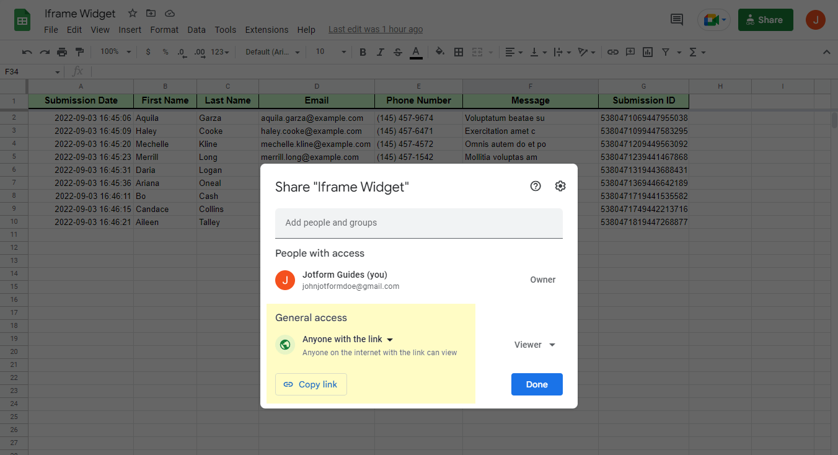The image size is (838, 455).
Task: Click the Add people and groups field
Action: tap(418, 223)
